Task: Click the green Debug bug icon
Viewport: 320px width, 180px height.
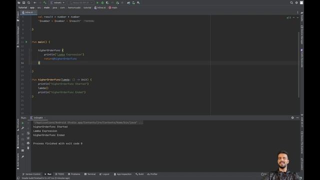Action: click(102, 2)
